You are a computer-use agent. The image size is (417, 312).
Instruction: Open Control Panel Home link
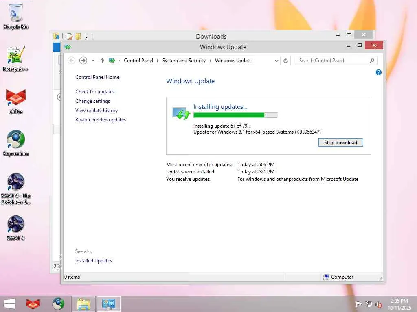click(97, 77)
